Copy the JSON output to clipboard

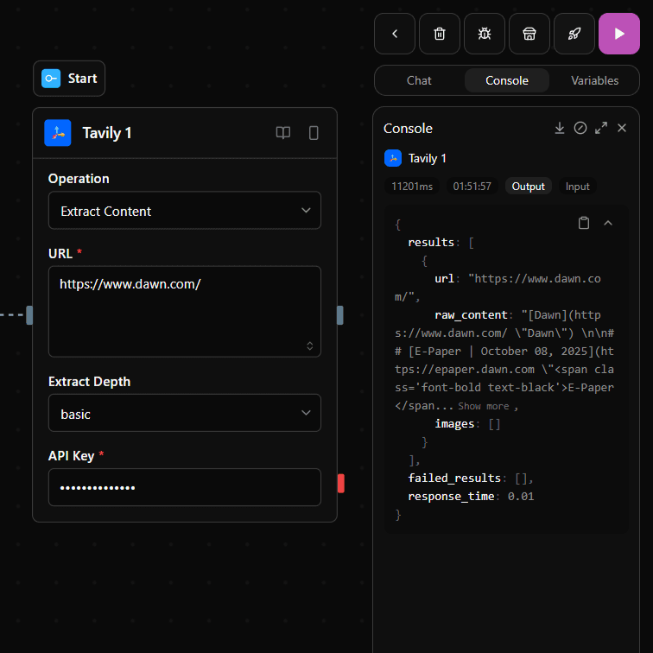click(x=584, y=223)
